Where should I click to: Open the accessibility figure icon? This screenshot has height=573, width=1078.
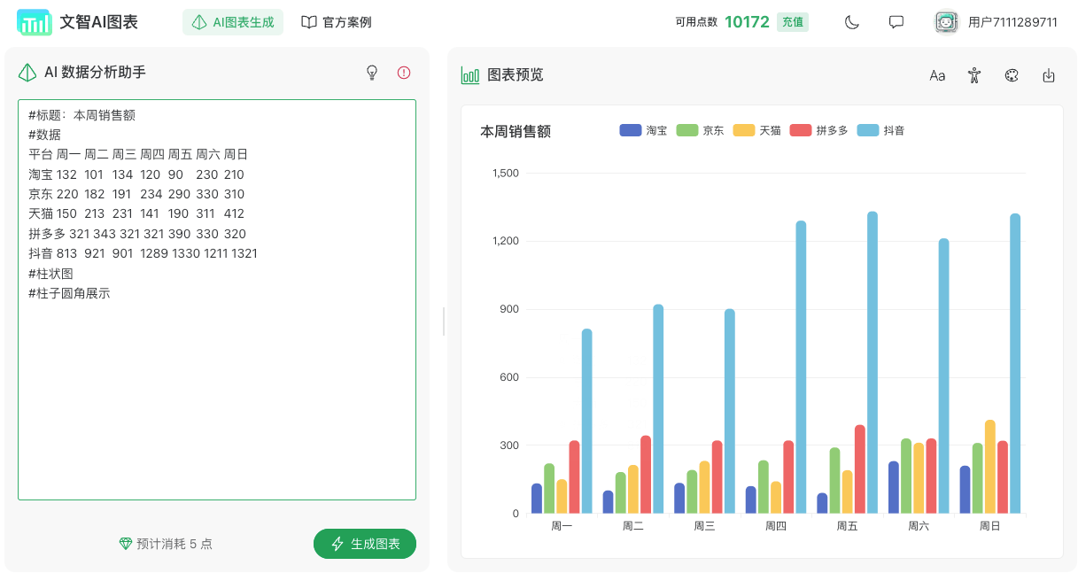(x=974, y=75)
